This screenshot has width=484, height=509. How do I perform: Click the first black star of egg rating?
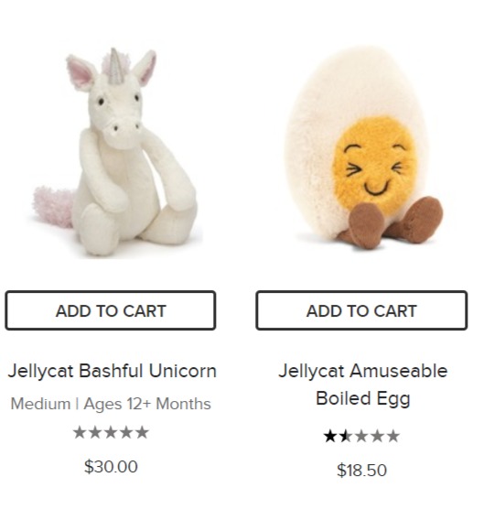[x=330, y=436]
